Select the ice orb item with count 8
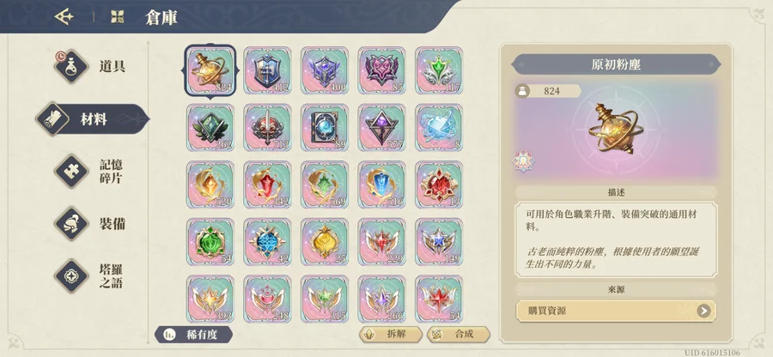Viewport: 773px width, 357px height. click(439, 128)
